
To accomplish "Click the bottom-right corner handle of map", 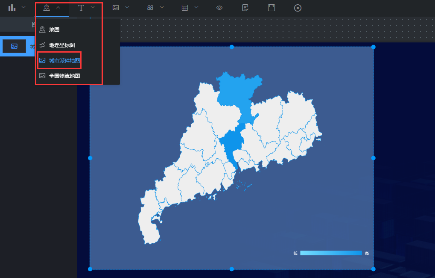I will click(374, 269).
